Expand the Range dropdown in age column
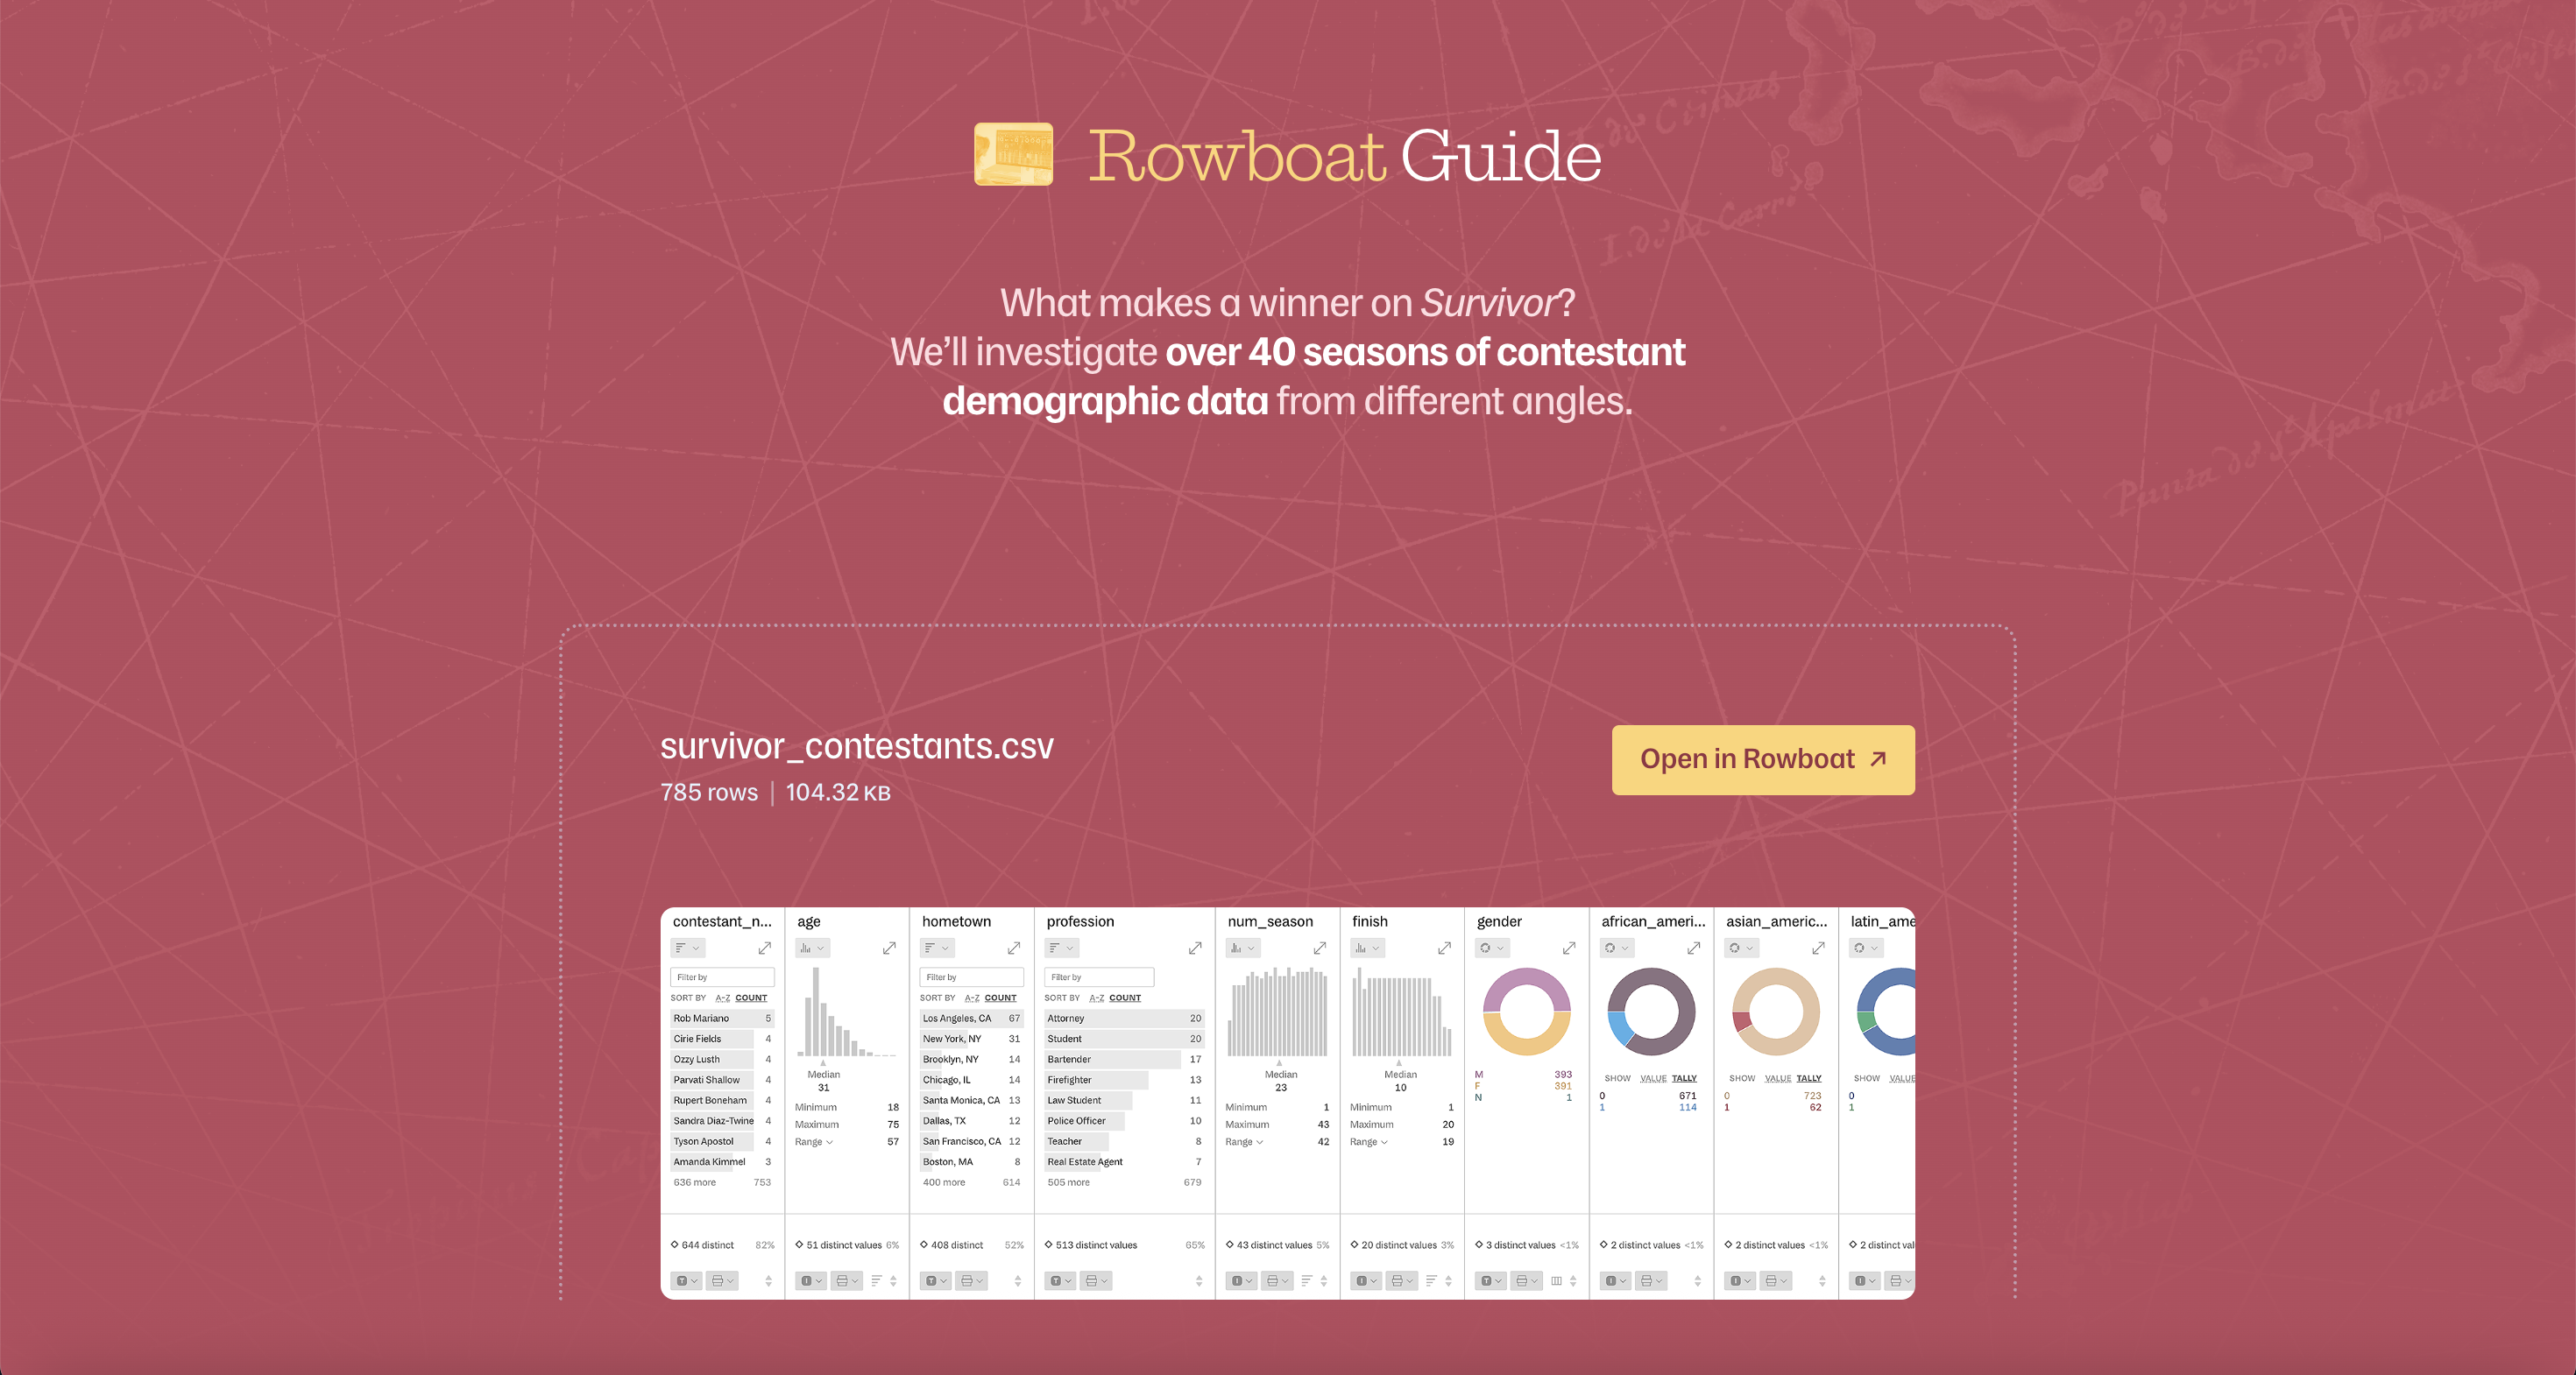2576x1375 pixels. (829, 1142)
